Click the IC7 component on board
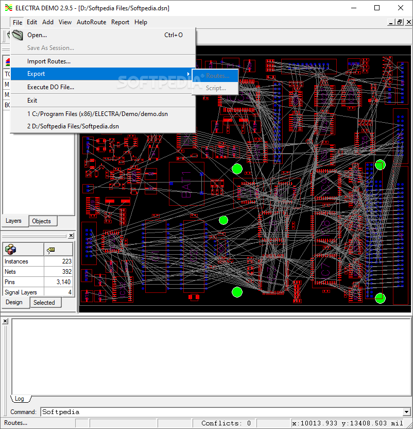Image resolution: width=413 pixels, height=429 pixels. [325, 270]
